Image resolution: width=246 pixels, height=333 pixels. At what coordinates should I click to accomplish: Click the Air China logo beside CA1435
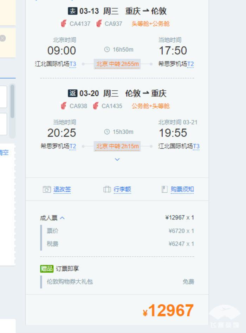pyautogui.click(x=96, y=106)
